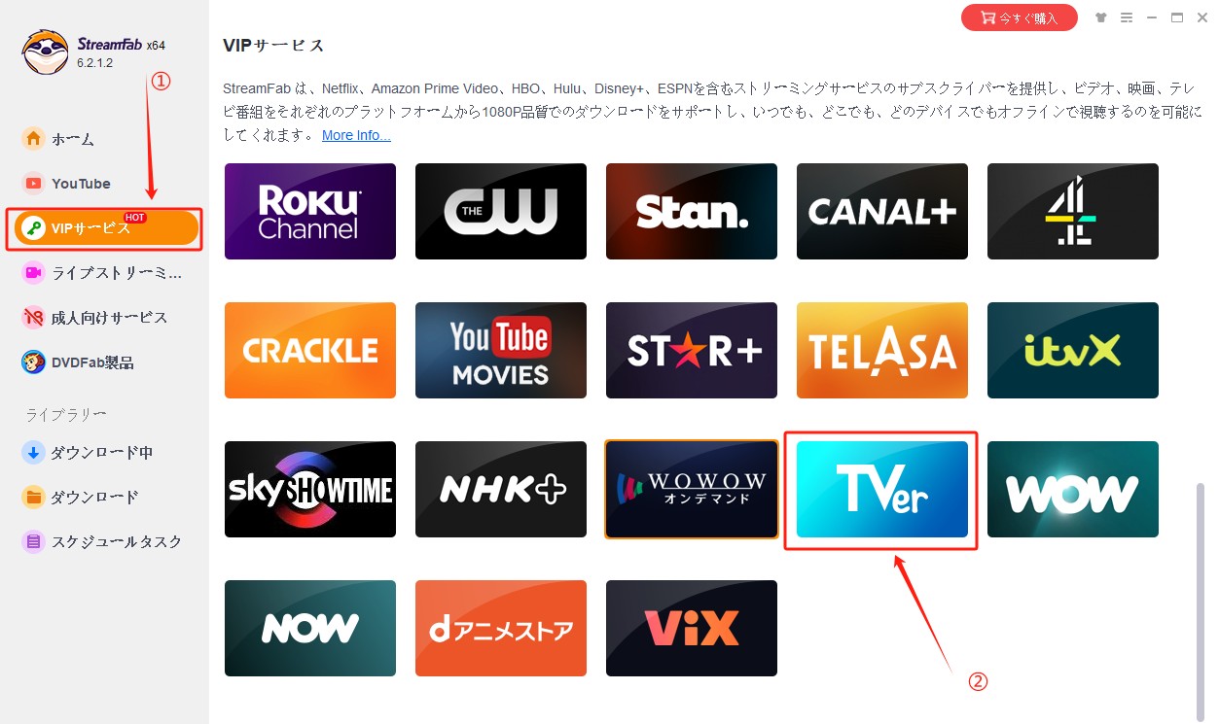Open the CANAL+ service tile

pos(882,212)
